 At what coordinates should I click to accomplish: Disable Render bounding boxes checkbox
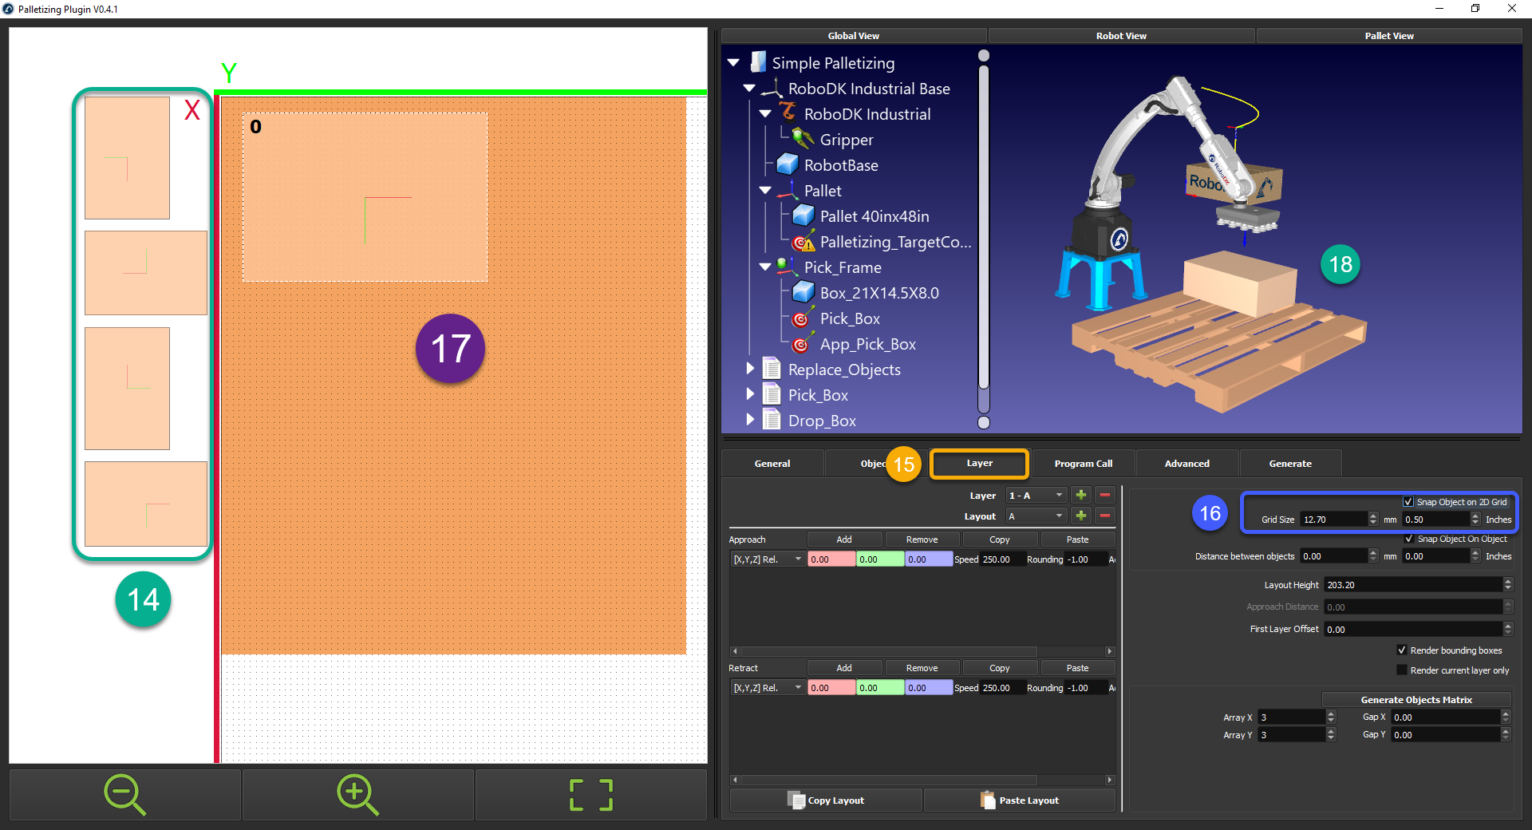pos(1402,650)
